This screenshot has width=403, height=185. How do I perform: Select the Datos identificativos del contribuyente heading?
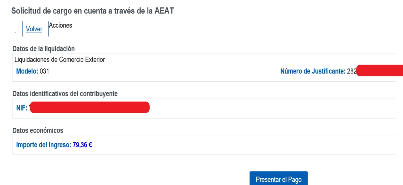click(65, 94)
